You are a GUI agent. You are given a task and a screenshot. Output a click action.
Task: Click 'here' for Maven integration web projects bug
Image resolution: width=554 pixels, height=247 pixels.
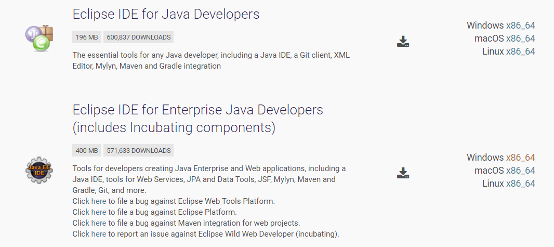pyautogui.click(x=99, y=223)
